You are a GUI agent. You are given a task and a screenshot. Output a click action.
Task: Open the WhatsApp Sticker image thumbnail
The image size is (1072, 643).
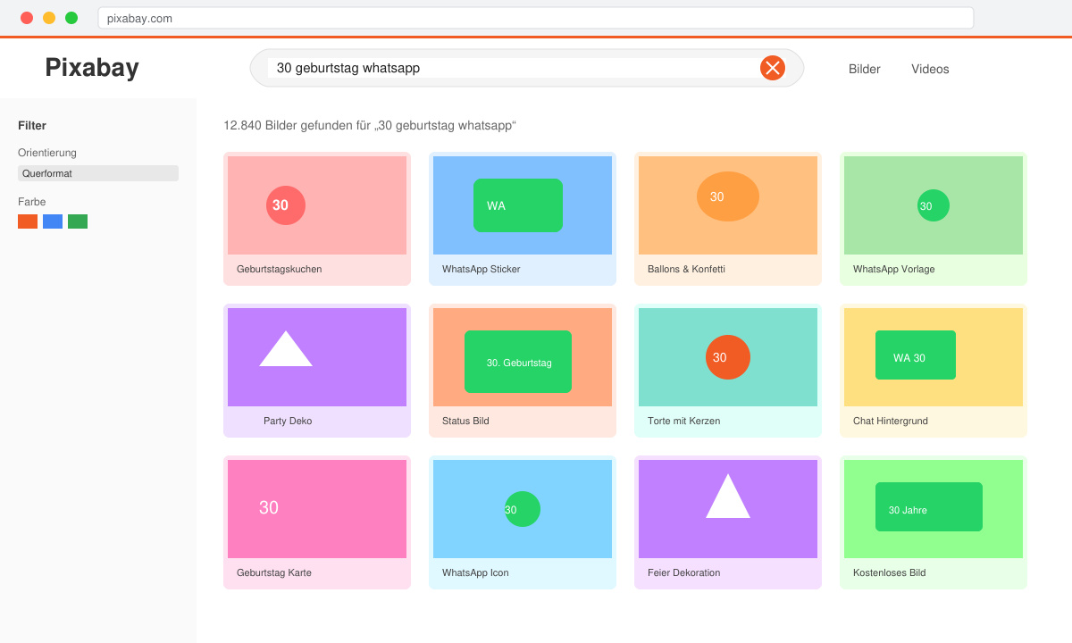click(523, 205)
